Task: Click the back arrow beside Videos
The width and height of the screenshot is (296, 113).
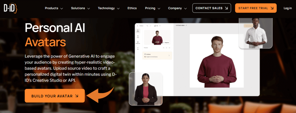Action: [138, 26]
